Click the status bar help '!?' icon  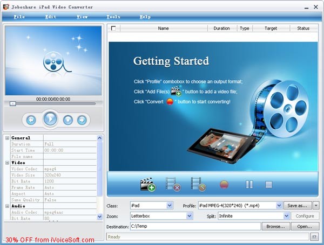314,237
